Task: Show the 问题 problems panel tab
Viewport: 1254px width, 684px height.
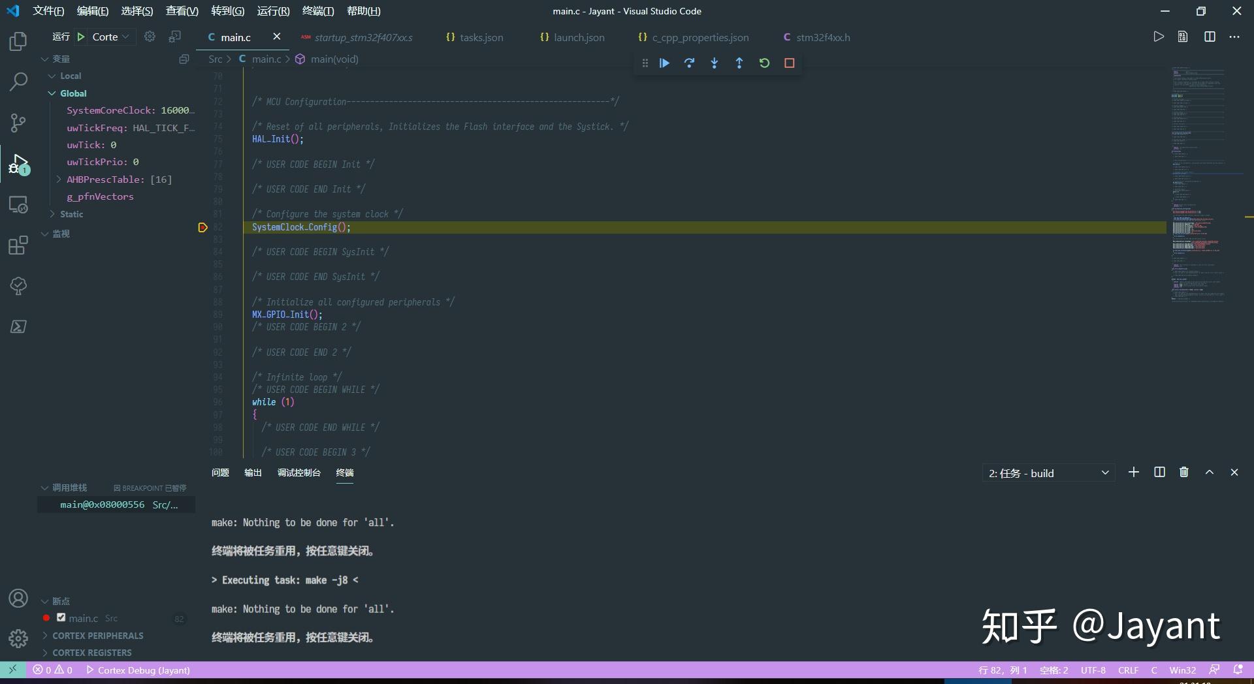Action: pos(220,473)
